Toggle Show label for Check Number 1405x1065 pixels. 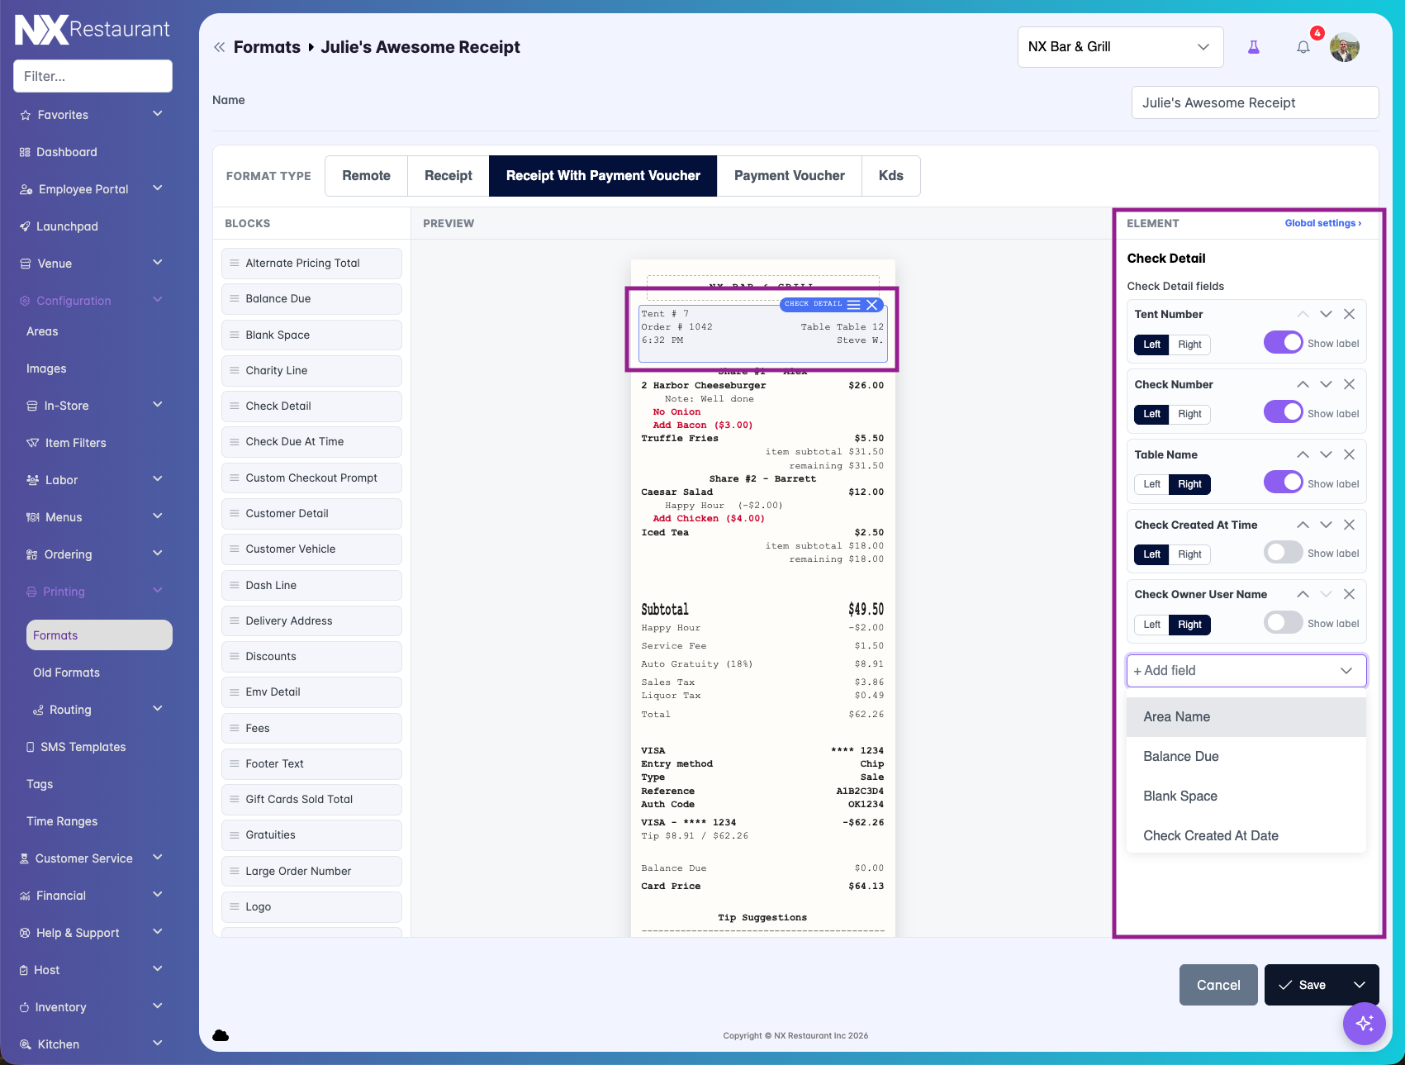point(1283,412)
